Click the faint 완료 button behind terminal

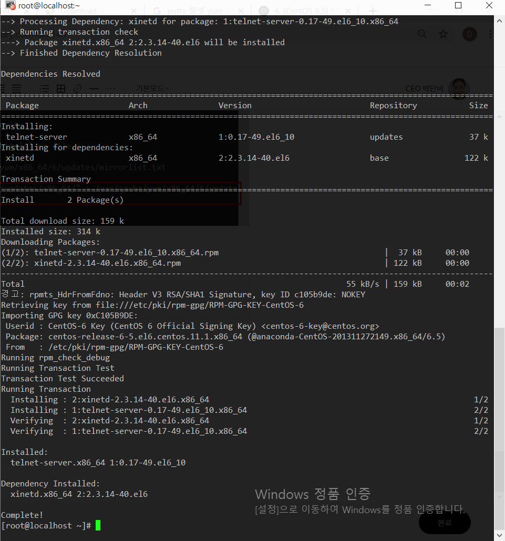(x=445, y=523)
